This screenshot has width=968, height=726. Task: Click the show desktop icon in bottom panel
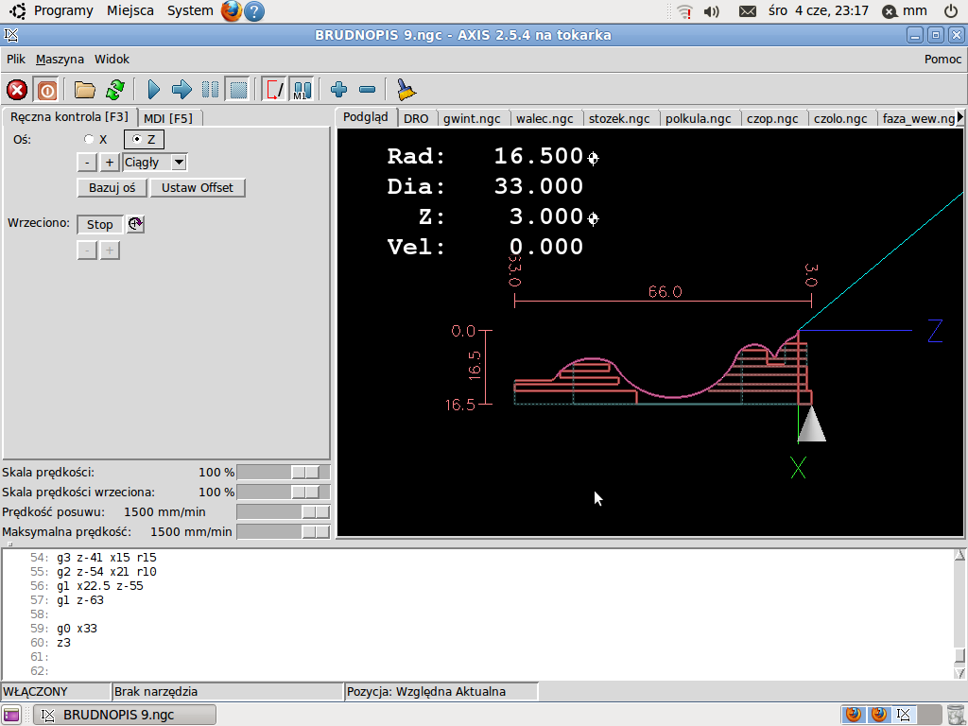(11, 715)
